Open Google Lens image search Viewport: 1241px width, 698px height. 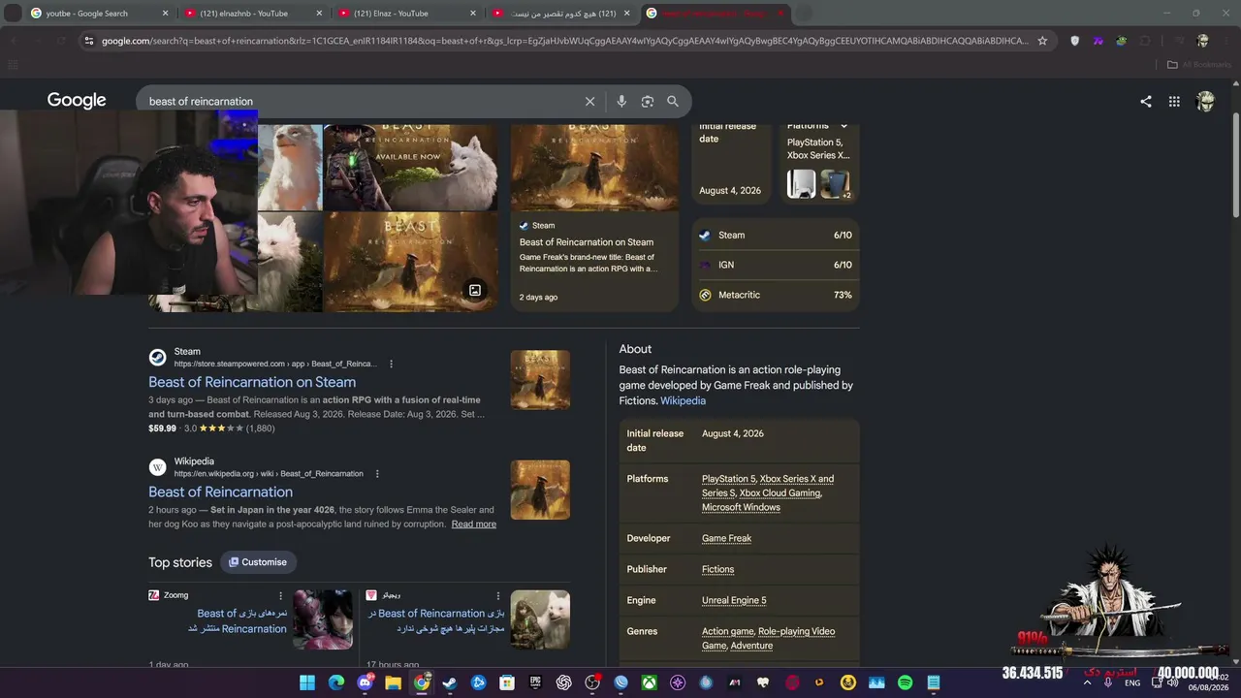(648, 101)
